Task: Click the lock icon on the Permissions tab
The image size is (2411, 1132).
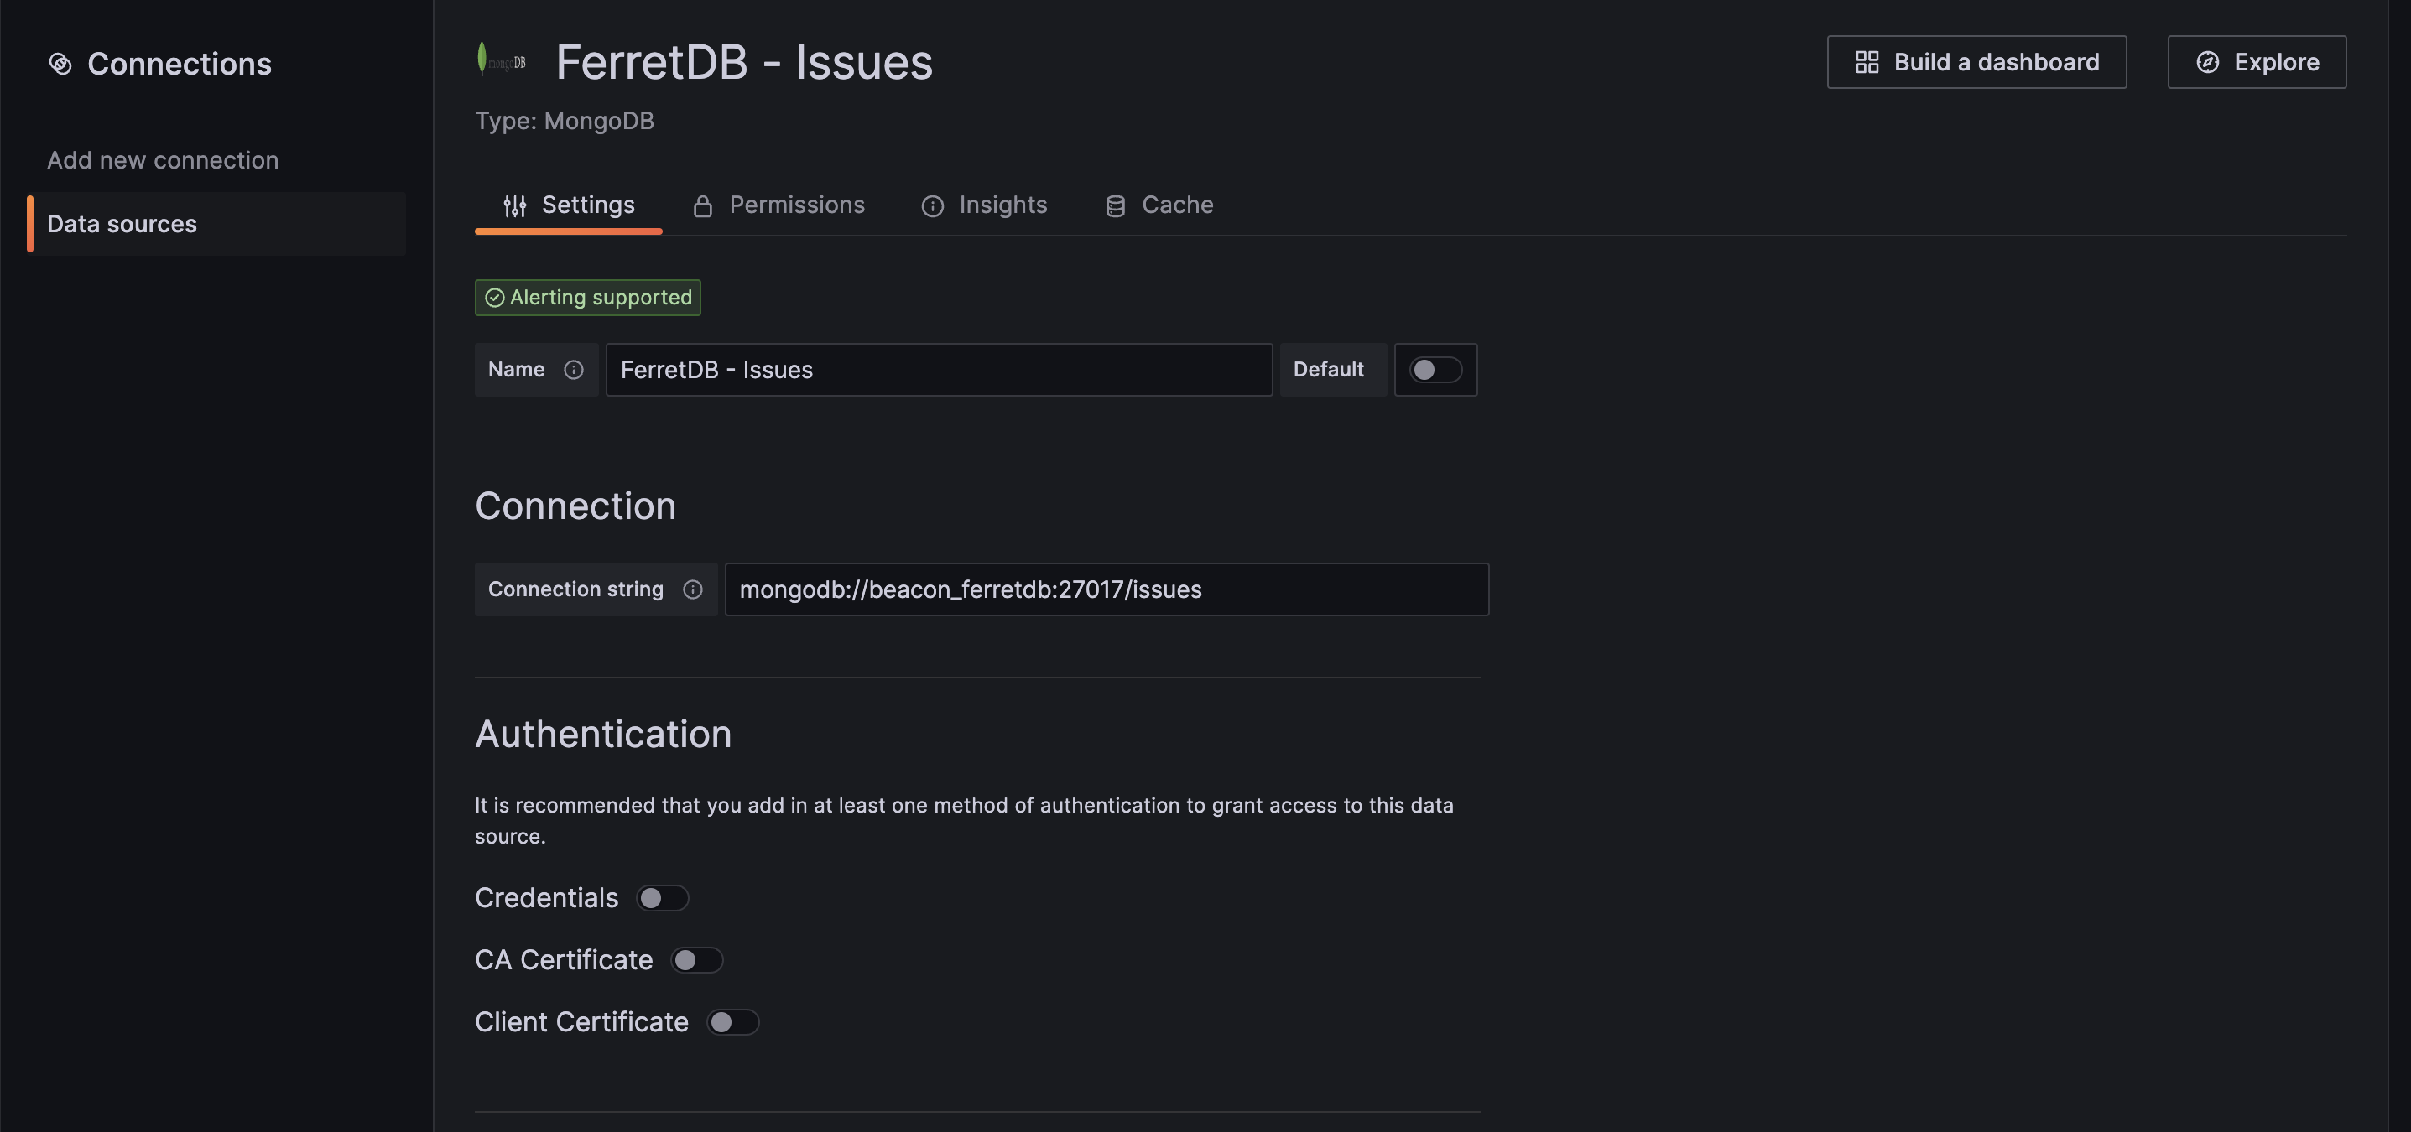Action: click(x=702, y=205)
